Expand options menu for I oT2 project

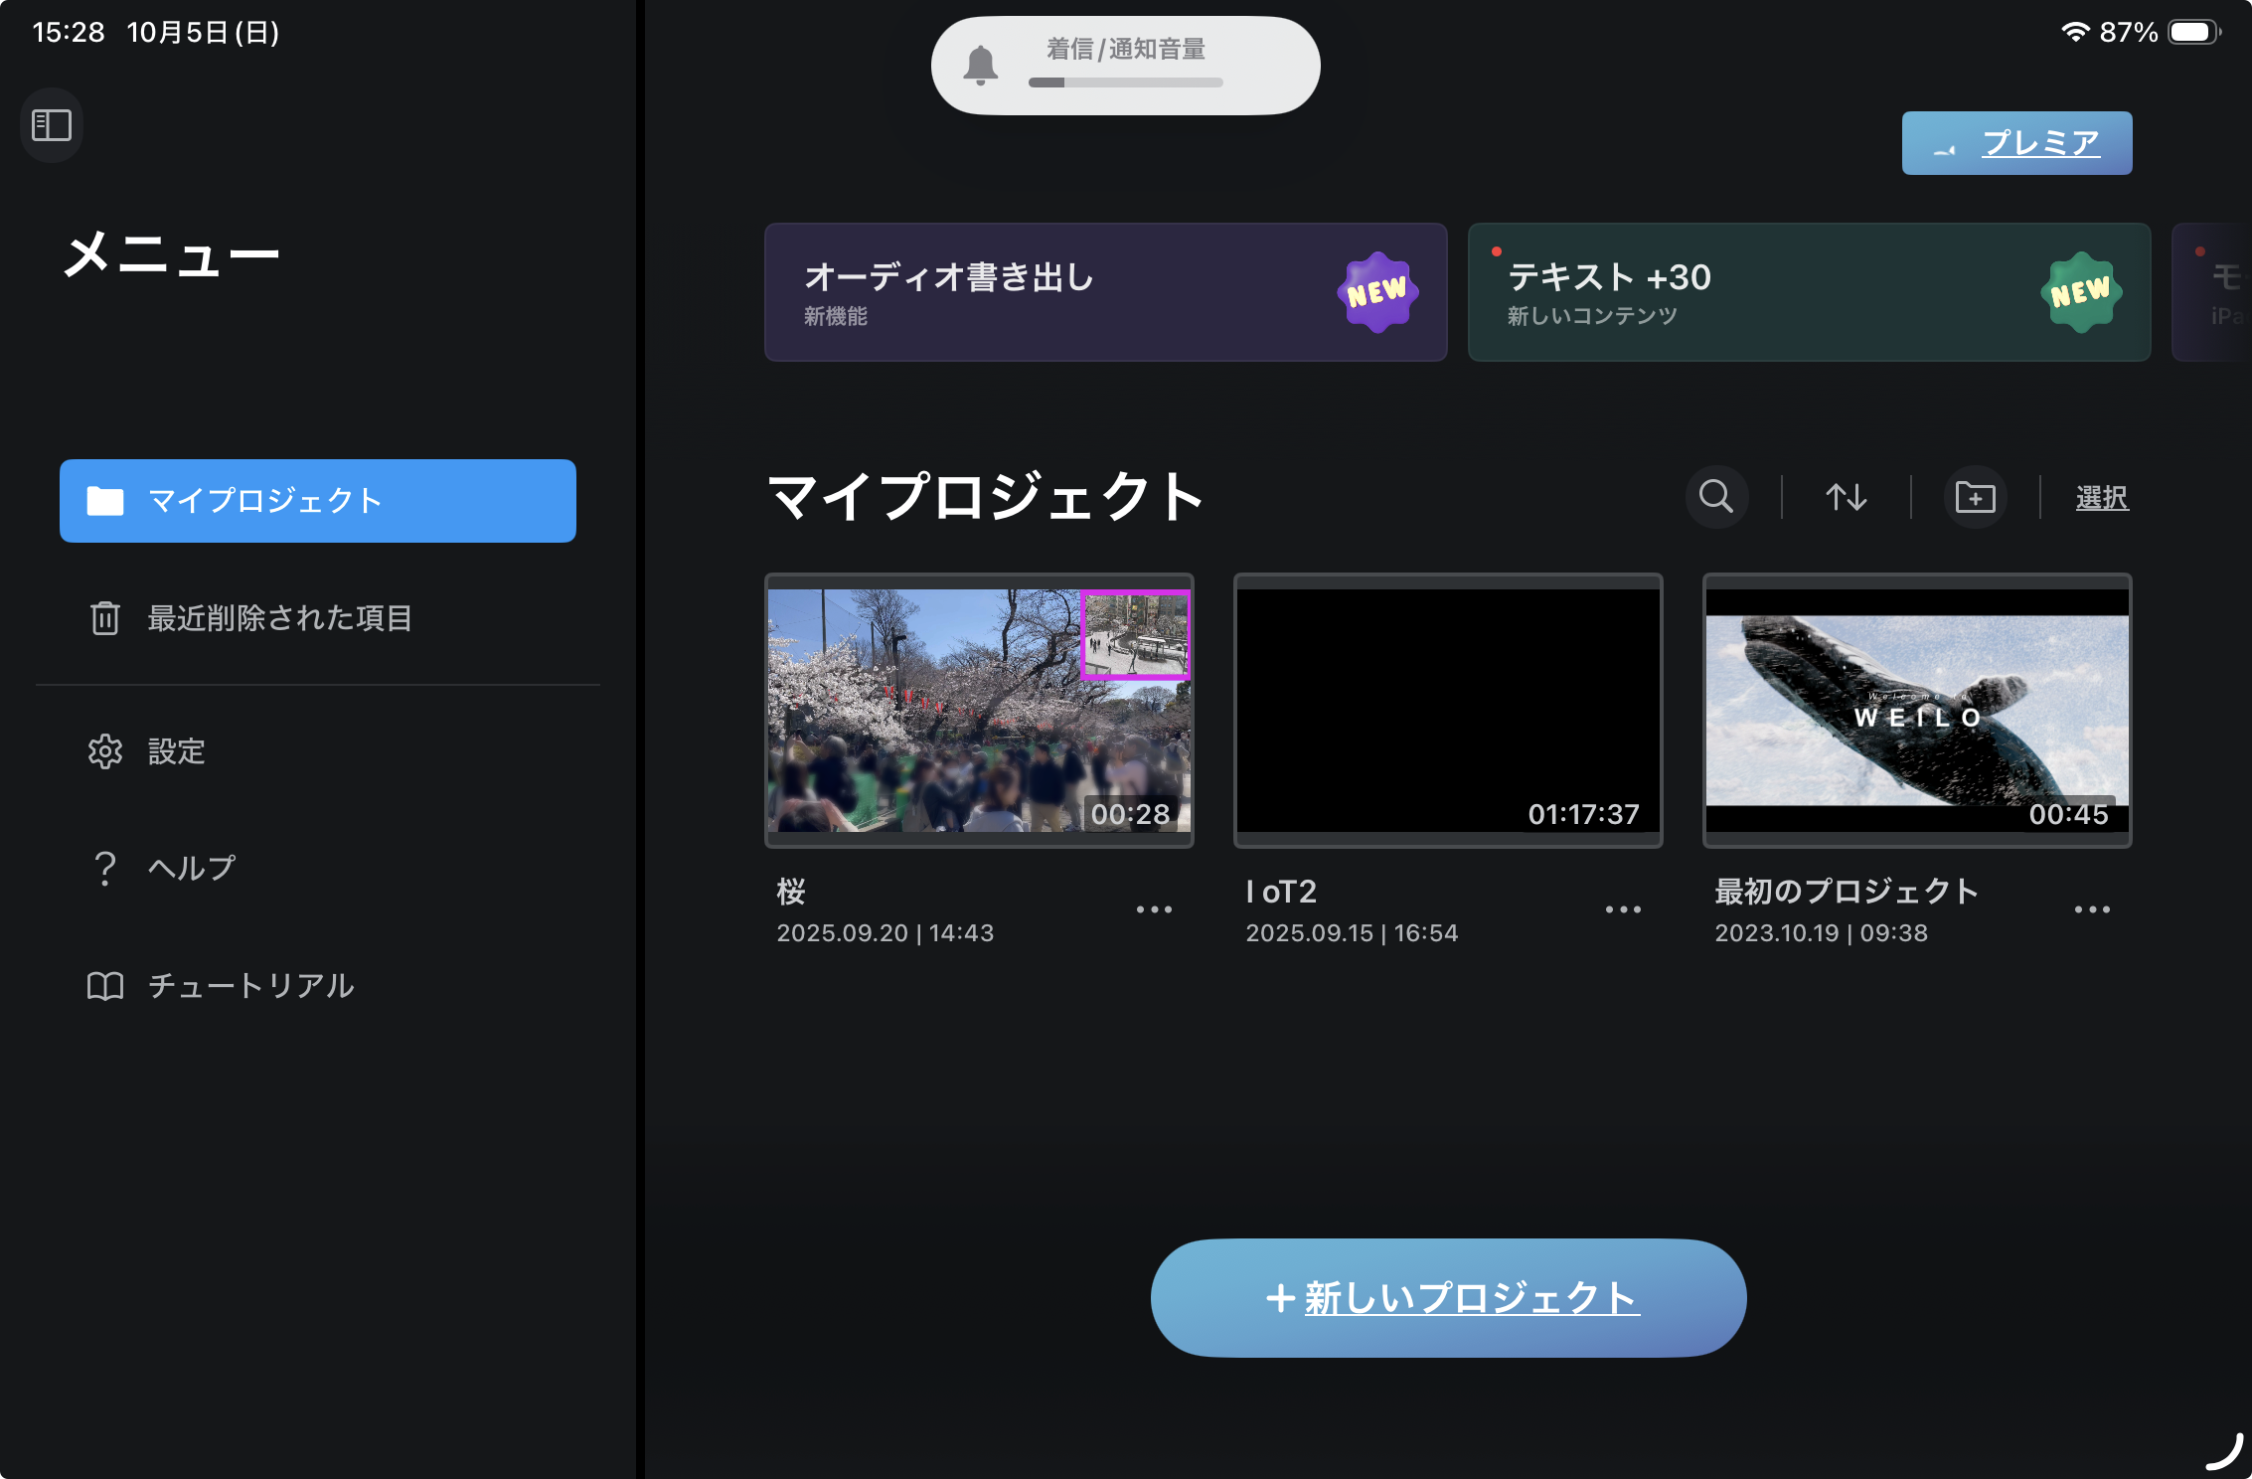tap(1623, 909)
